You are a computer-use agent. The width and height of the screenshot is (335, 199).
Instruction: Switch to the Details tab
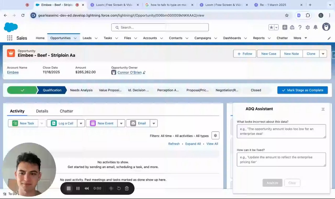(x=42, y=111)
